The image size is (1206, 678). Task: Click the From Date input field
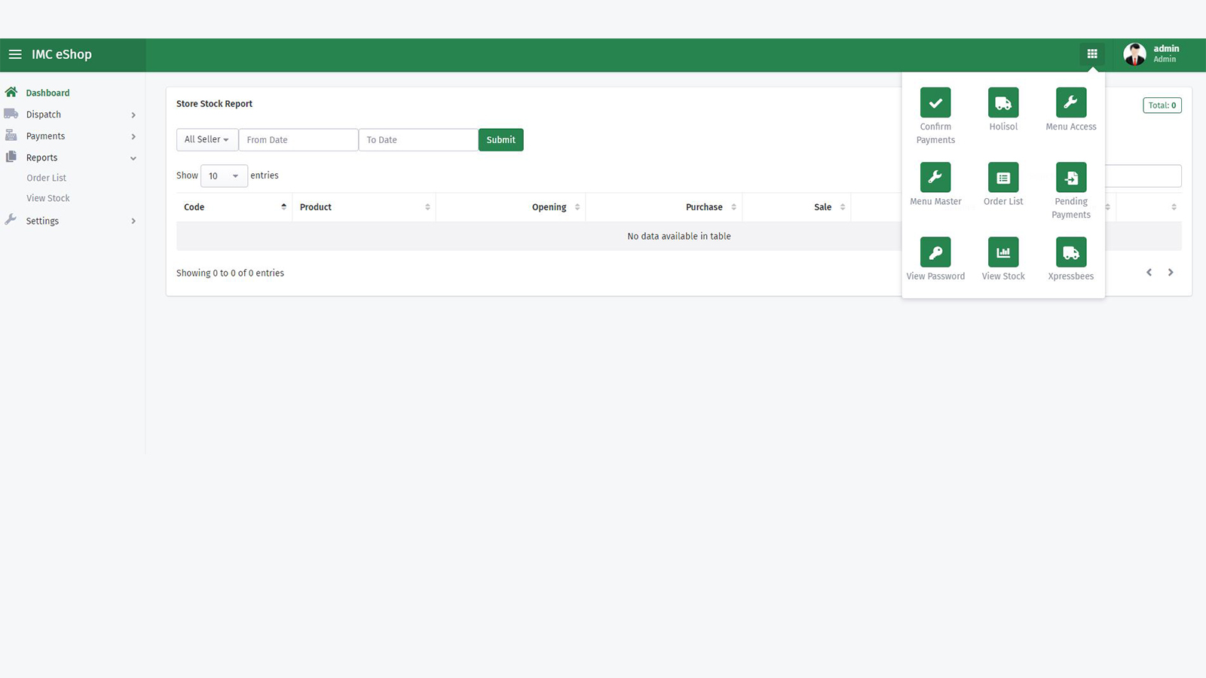coord(298,140)
